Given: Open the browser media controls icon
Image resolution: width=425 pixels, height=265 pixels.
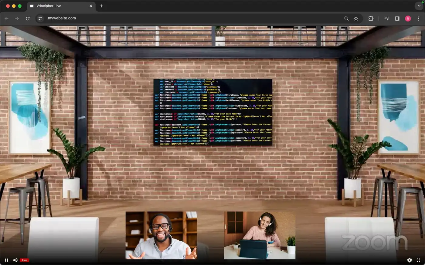Looking at the screenshot, I should pos(386,18).
